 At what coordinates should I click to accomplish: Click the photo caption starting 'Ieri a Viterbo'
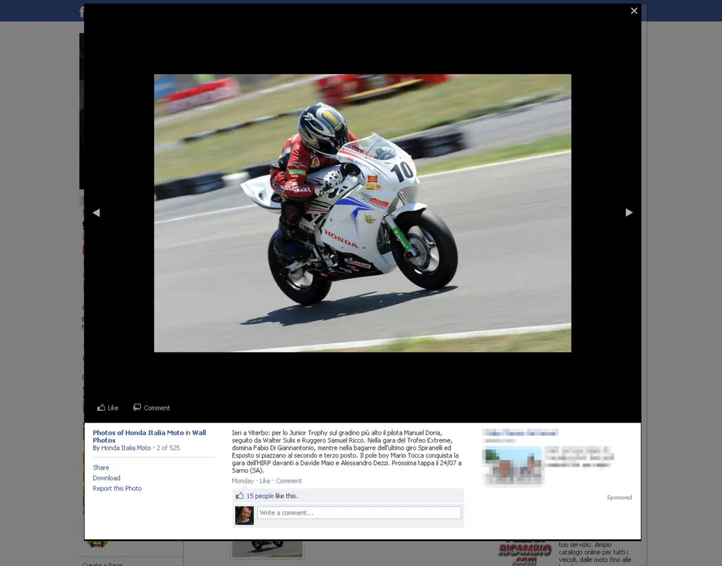click(x=347, y=452)
